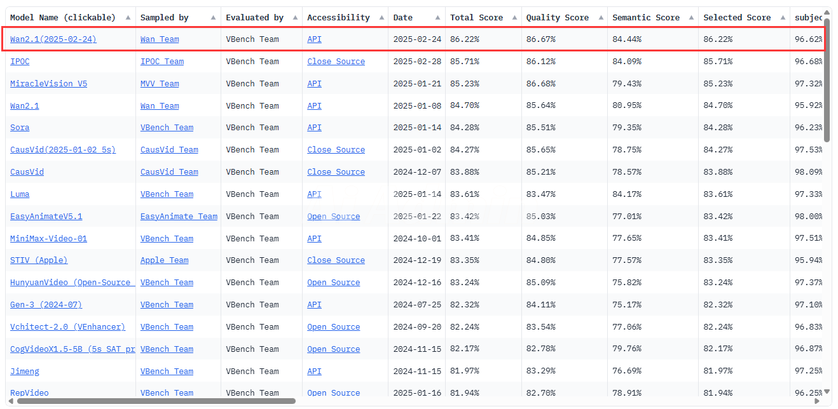Open Open Source link in HunyuanVideo row
The width and height of the screenshot is (838, 409).
333,283
